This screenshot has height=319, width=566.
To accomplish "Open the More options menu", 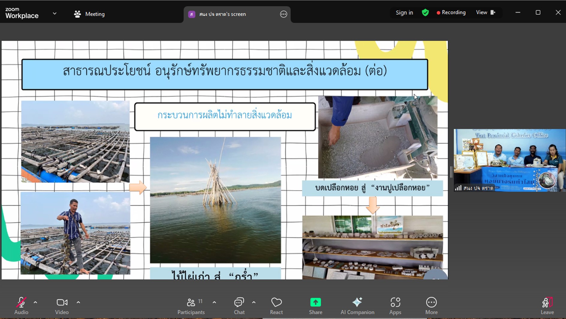I will [431, 306].
